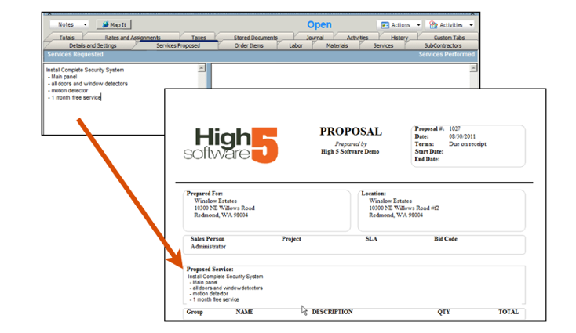Click the Proposed Service heading
The image size is (576, 333).
pos(210,269)
